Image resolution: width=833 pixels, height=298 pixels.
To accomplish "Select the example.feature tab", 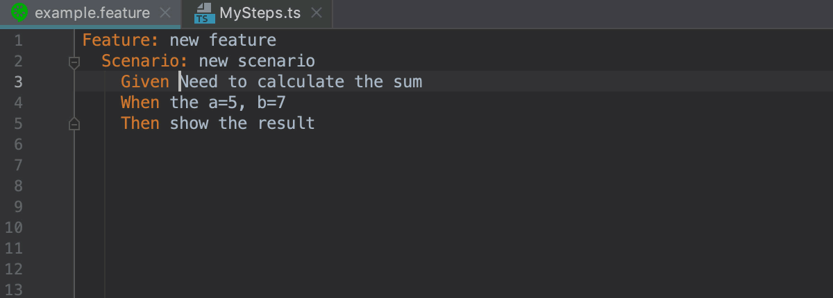I will point(91,12).
